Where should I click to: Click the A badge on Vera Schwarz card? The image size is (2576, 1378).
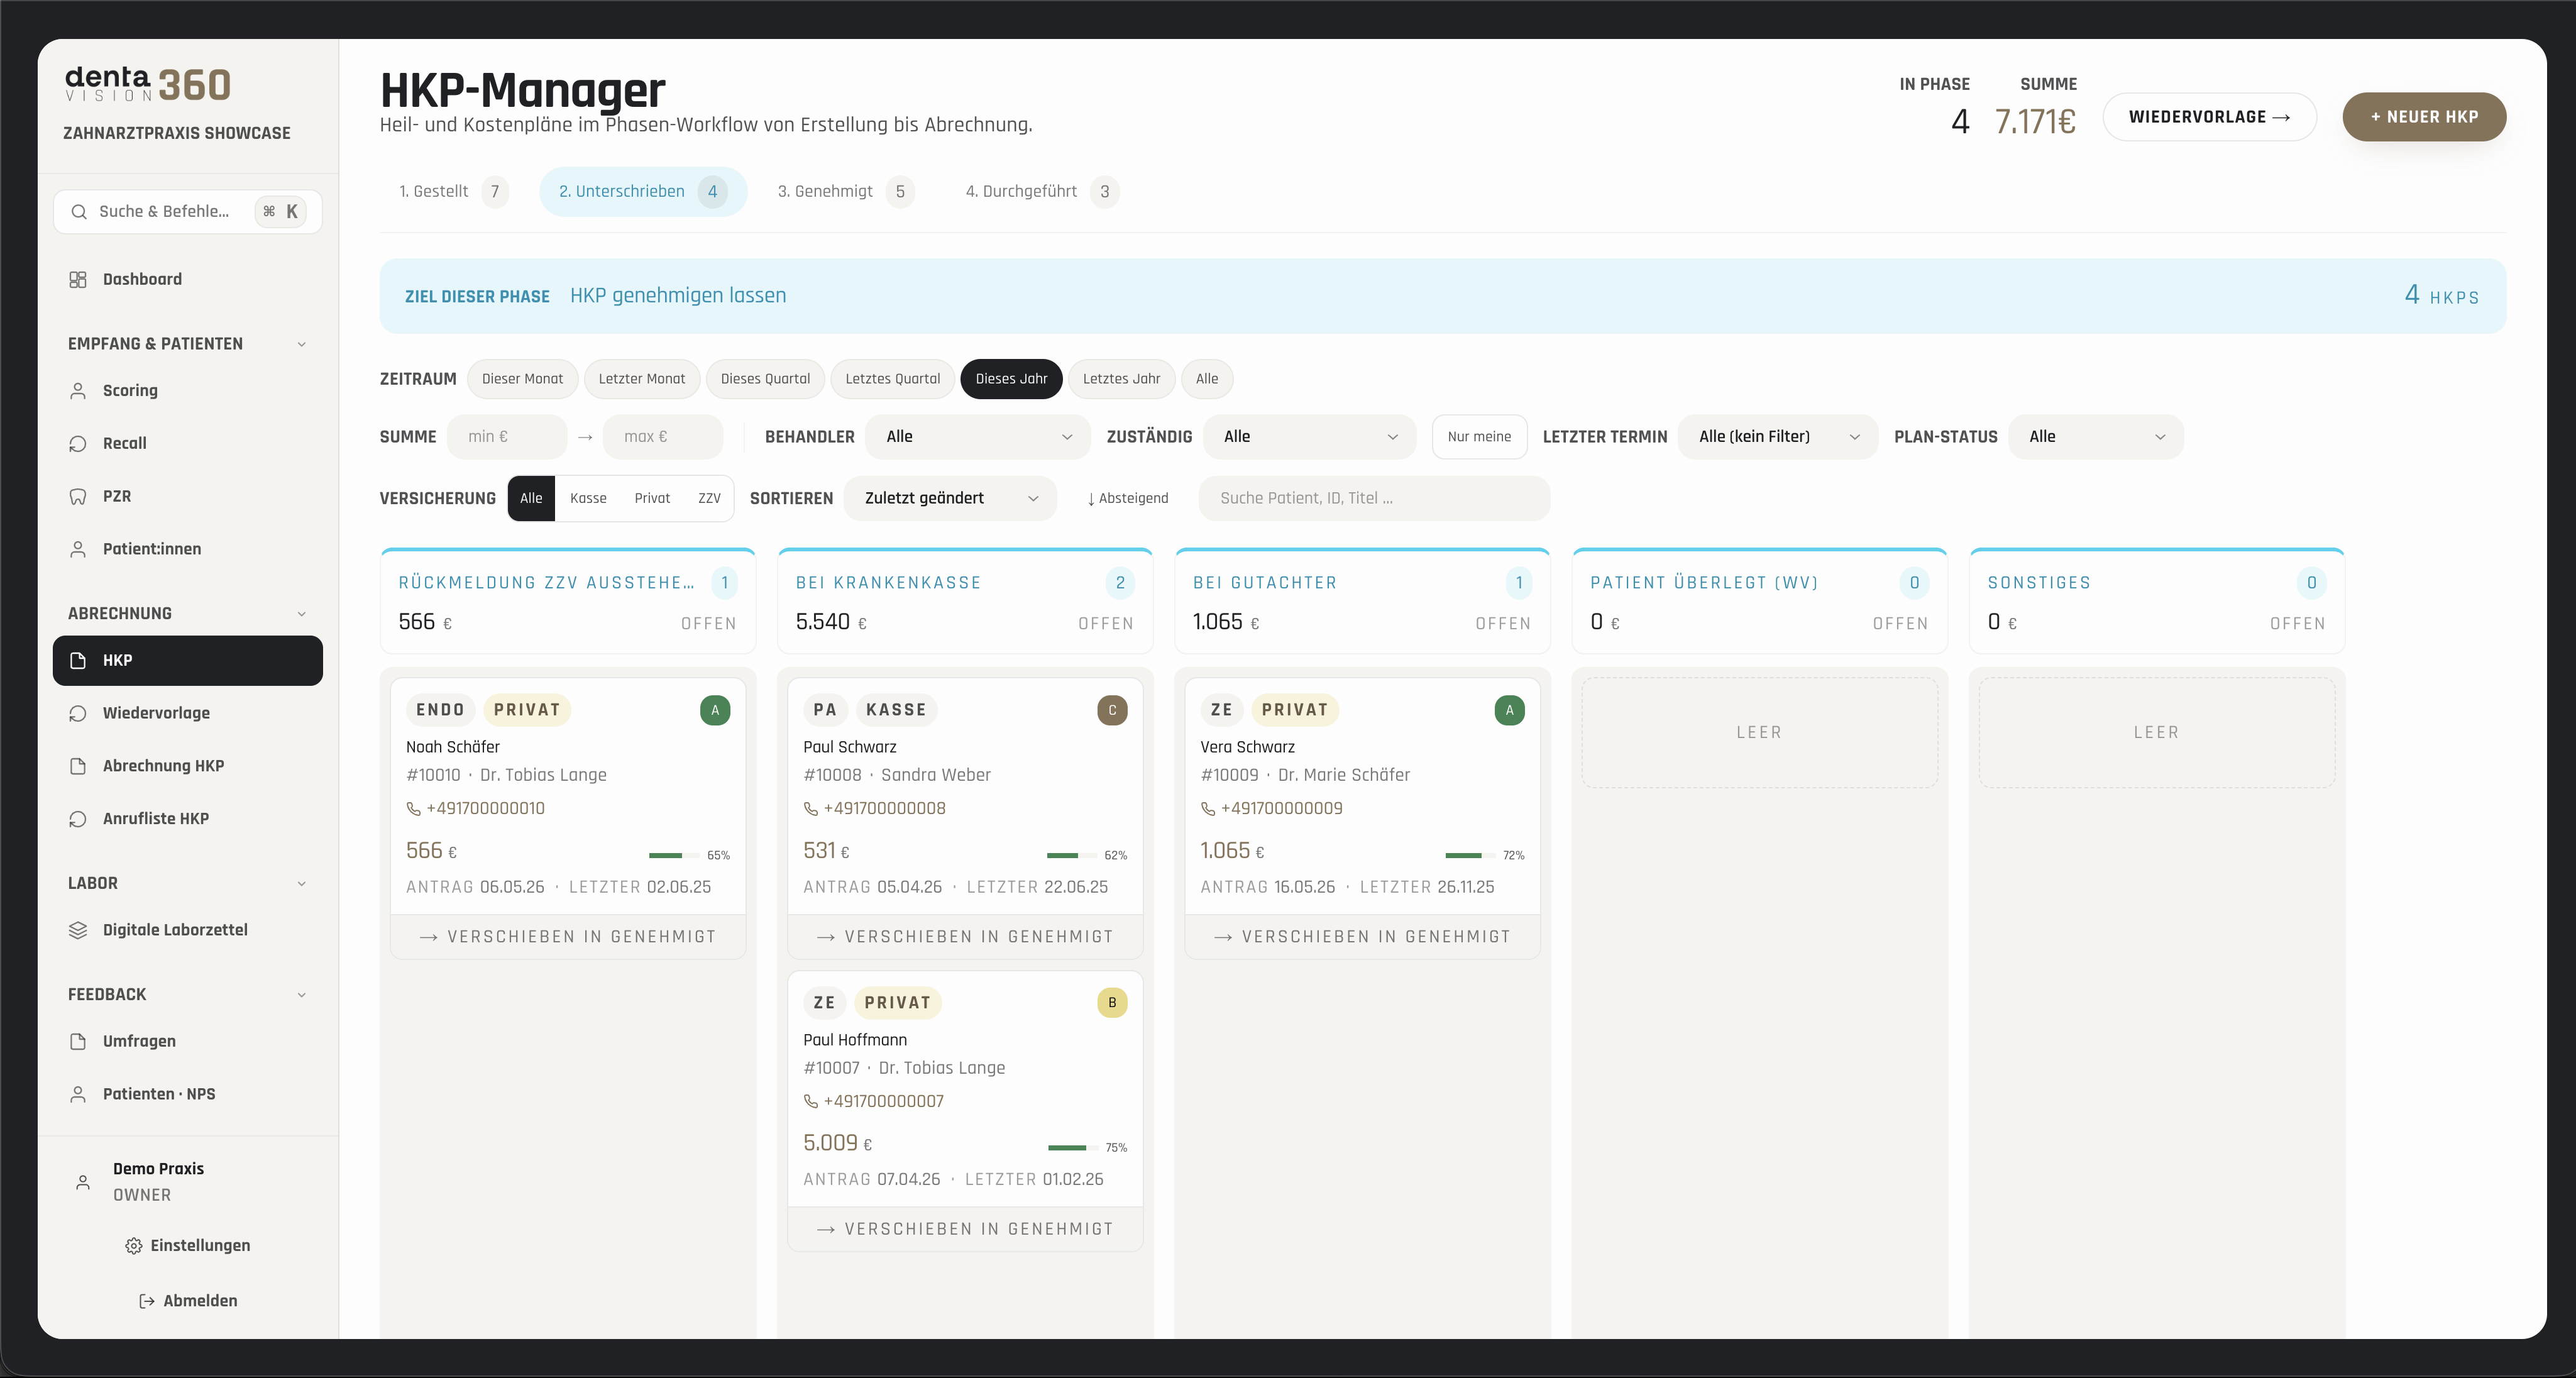(x=1509, y=710)
